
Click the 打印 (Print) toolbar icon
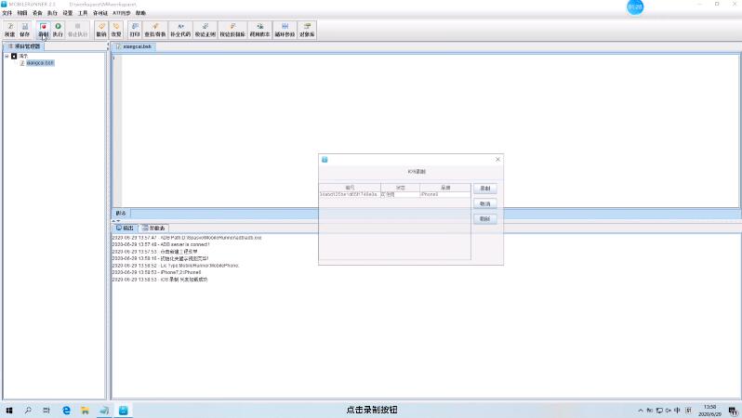coord(135,29)
